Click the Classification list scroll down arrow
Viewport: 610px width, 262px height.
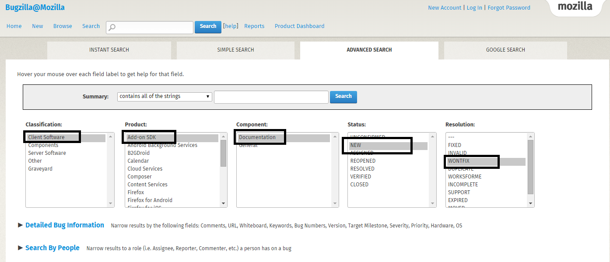[111, 203]
